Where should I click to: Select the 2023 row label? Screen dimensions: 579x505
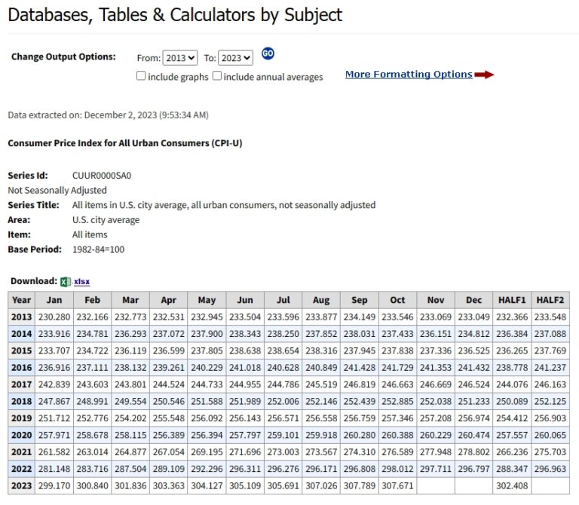(21, 486)
